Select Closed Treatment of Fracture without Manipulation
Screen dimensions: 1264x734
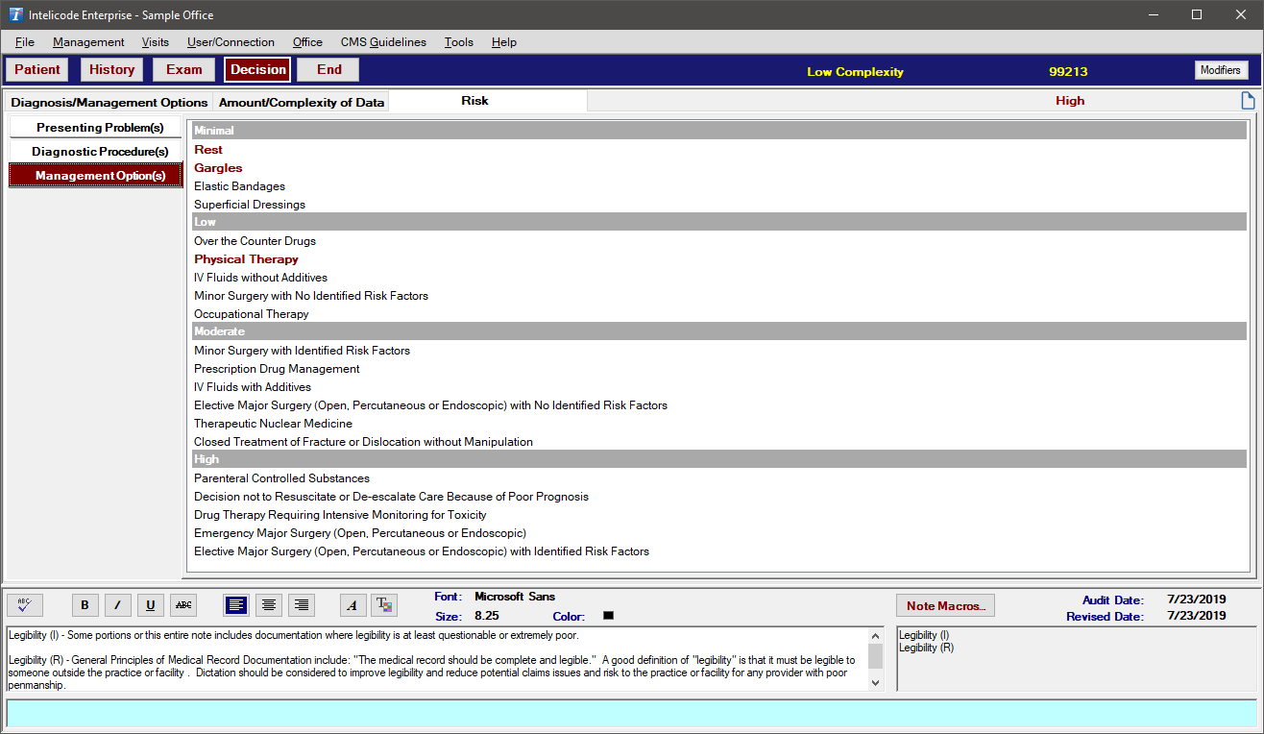pos(363,442)
